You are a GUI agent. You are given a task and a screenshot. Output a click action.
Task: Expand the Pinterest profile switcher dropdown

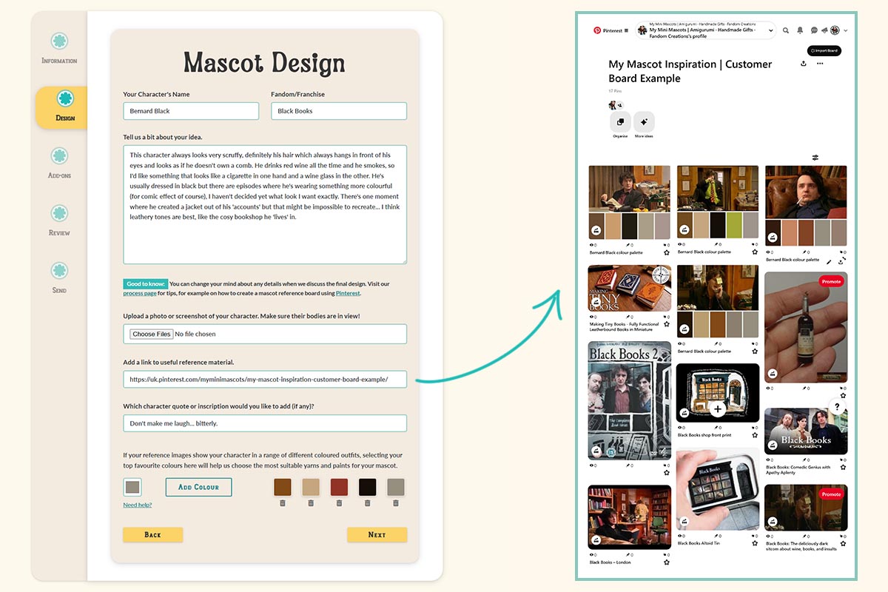pos(771,30)
